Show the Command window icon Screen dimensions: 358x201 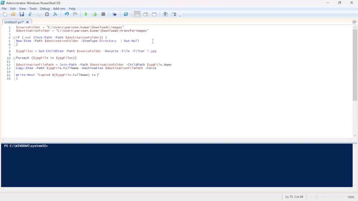[x=165, y=14]
